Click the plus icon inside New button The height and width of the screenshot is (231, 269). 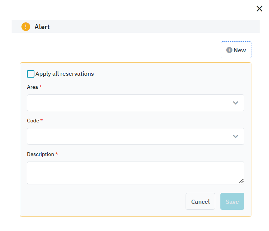[x=229, y=50]
